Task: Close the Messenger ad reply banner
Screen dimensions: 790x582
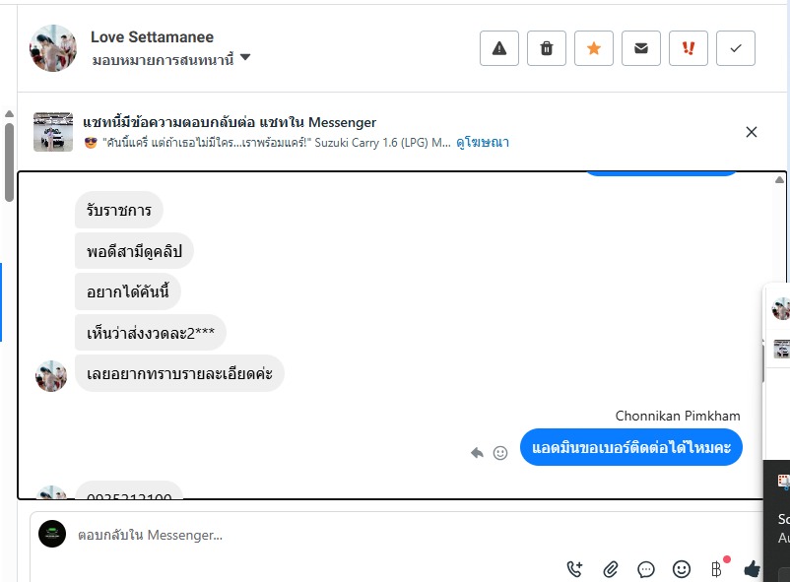Action: click(x=752, y=132)
